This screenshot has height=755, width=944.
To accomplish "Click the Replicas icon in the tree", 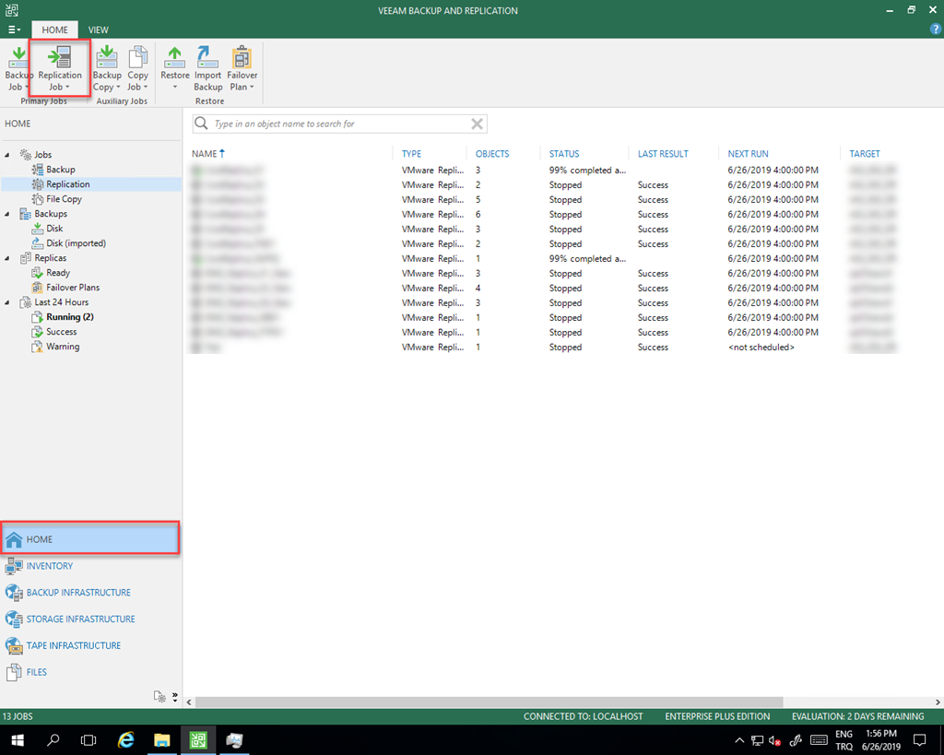I will (25, 258).
